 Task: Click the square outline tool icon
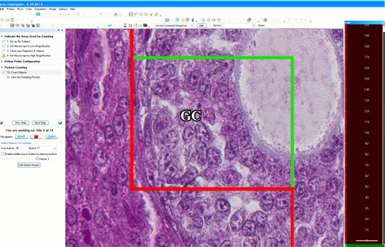click(x=130, y=25)
